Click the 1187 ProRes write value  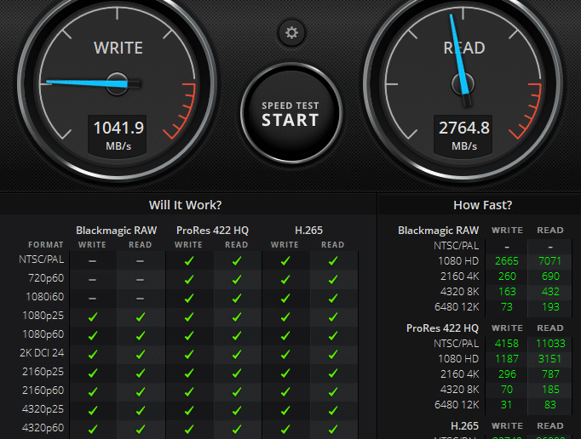(507, 359)
